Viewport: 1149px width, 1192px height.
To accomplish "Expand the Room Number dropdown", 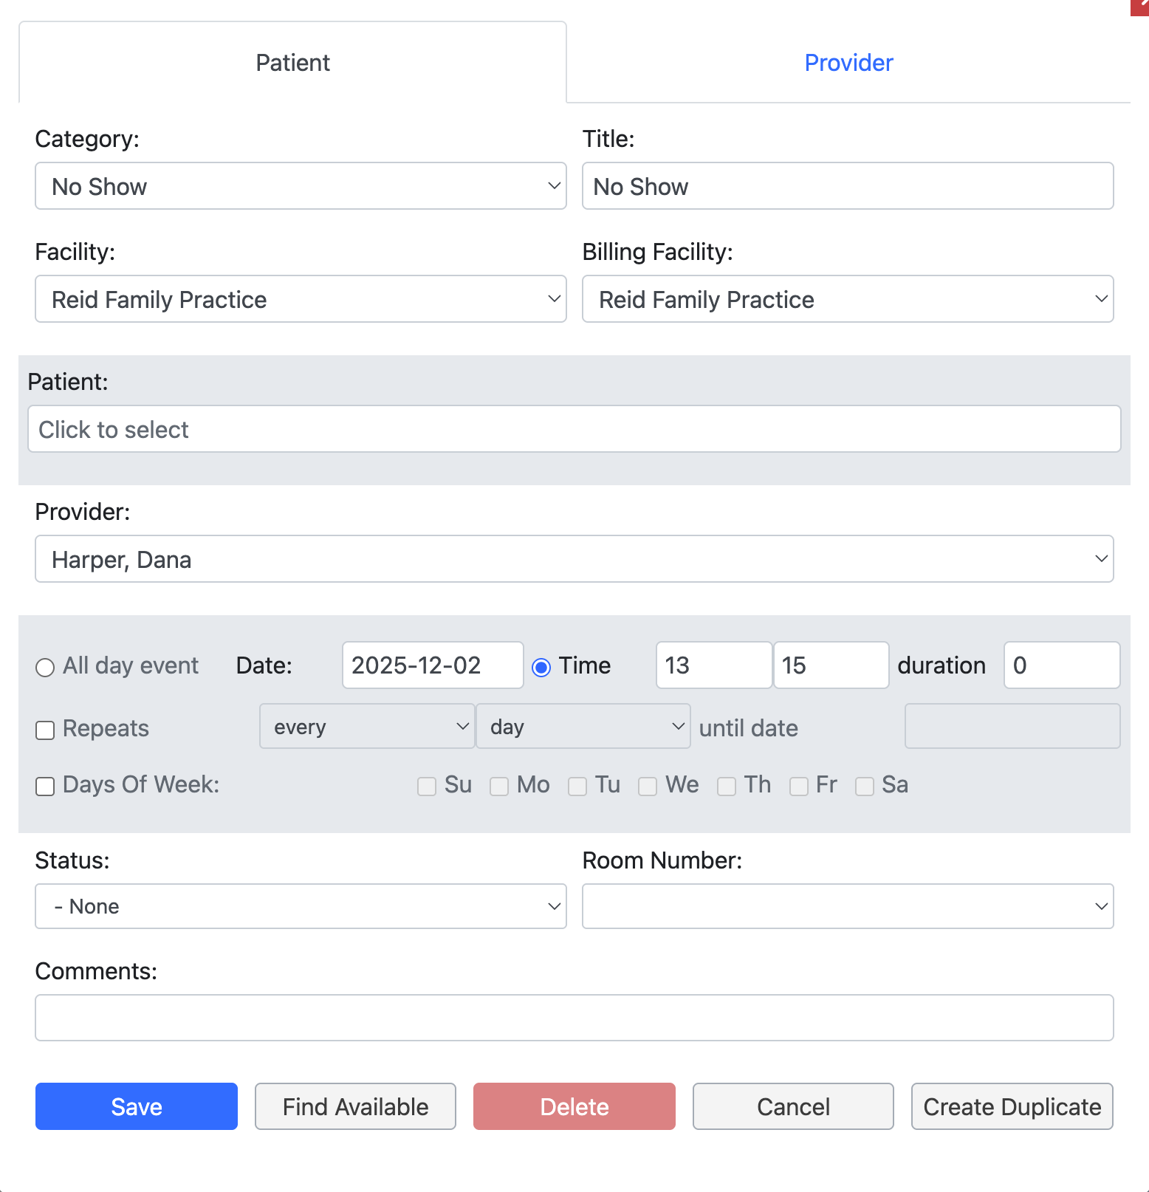I will click(847, 906).
